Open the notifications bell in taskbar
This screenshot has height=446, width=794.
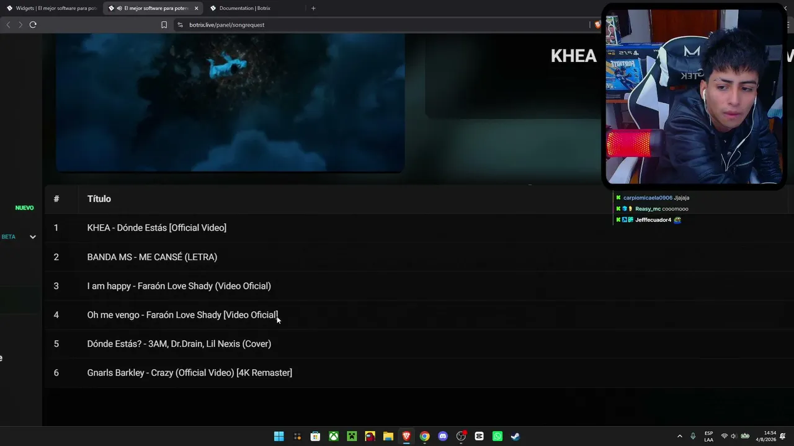[783, 436]
